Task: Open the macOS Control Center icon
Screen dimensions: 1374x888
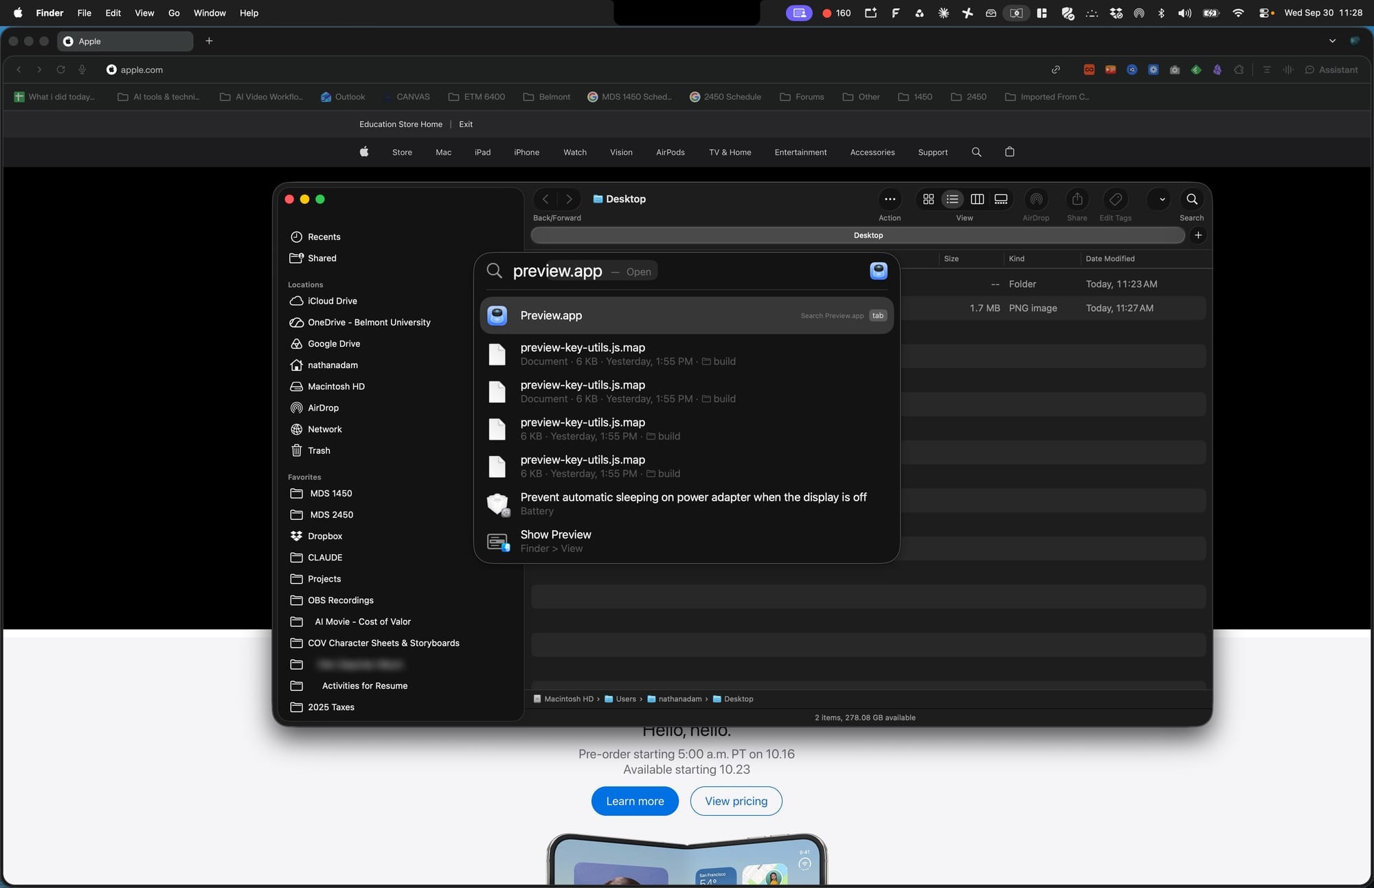Action: (x=1263, y=13)
